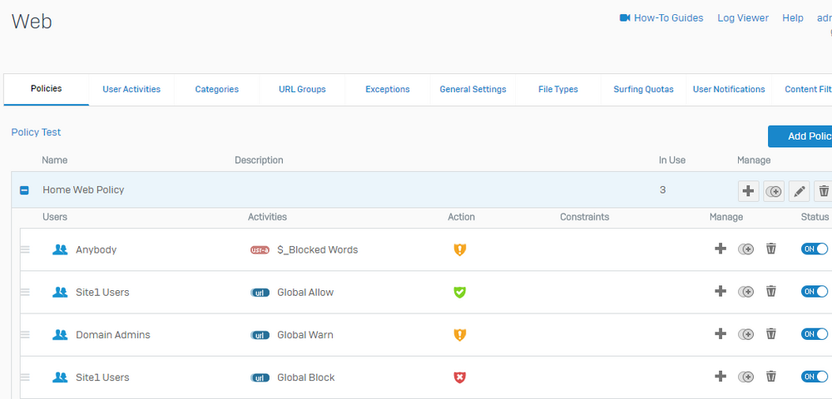This screenshot has width=832, height=399.
Task: Clone the Anybody rule
Action: pyautogui.click(x=746, y=249)
